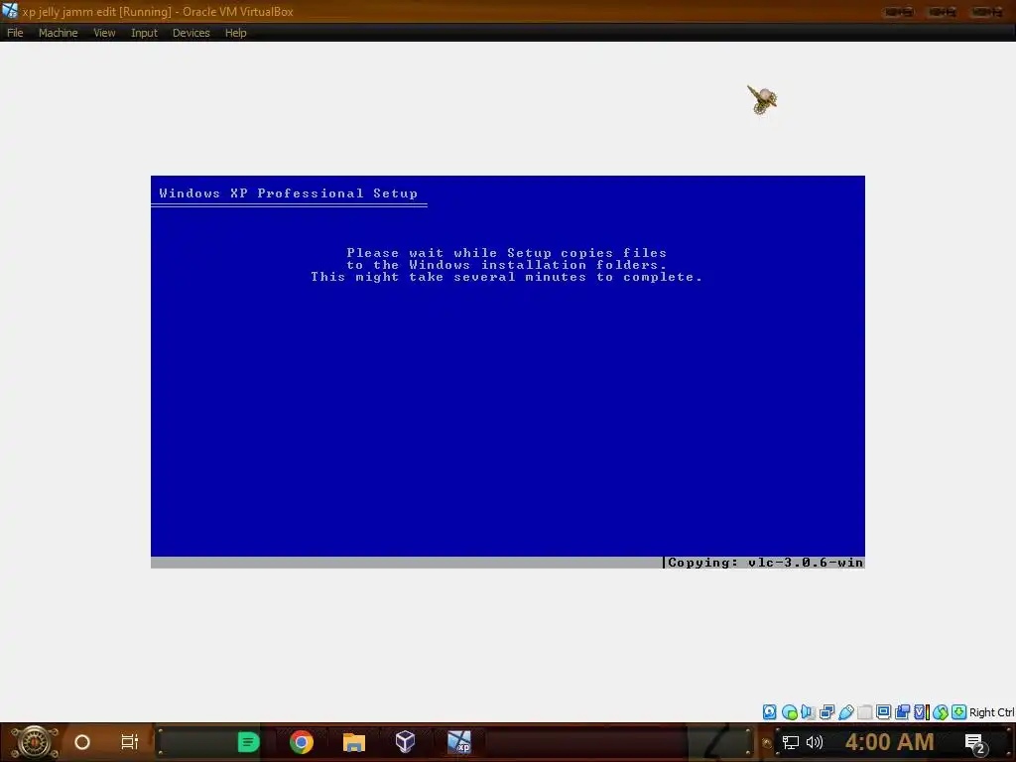Open the notification center icon
Viewport: 1016px width, 762px height.
(x=974, y=742)
